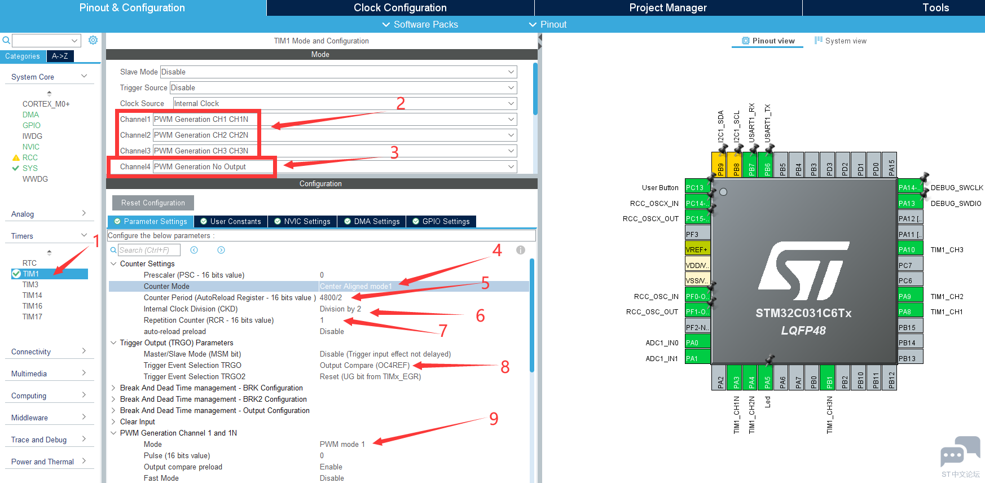Select GPIO in System Core list
The image size is (985, 483).
click(32, 125)
